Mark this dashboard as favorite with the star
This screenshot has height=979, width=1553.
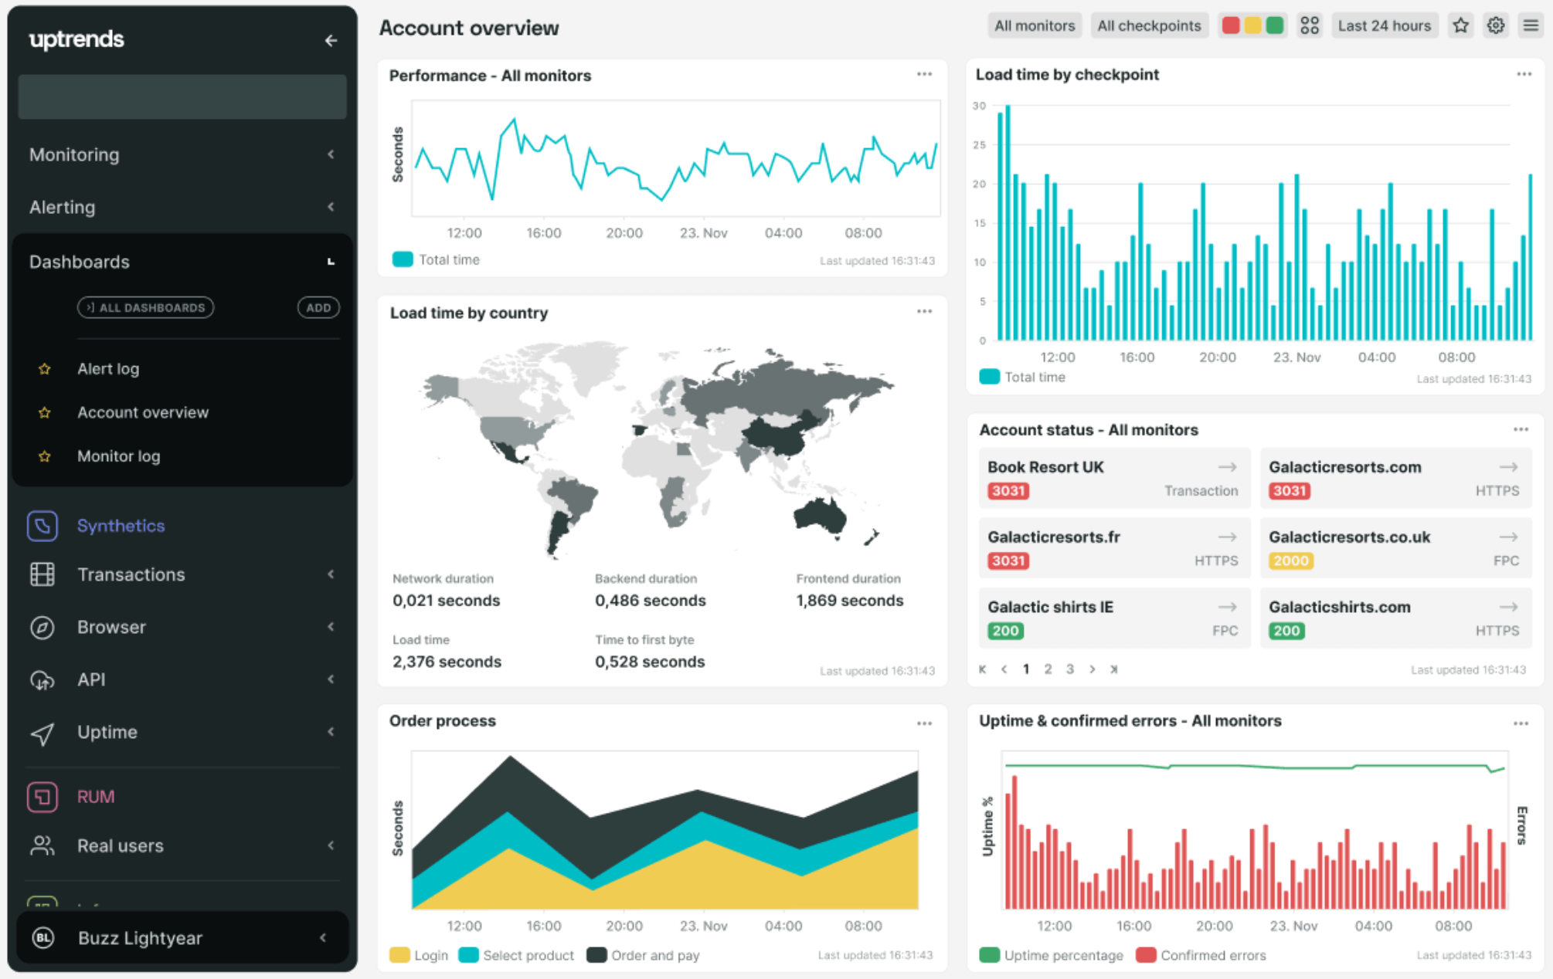tap(1460, 25)
